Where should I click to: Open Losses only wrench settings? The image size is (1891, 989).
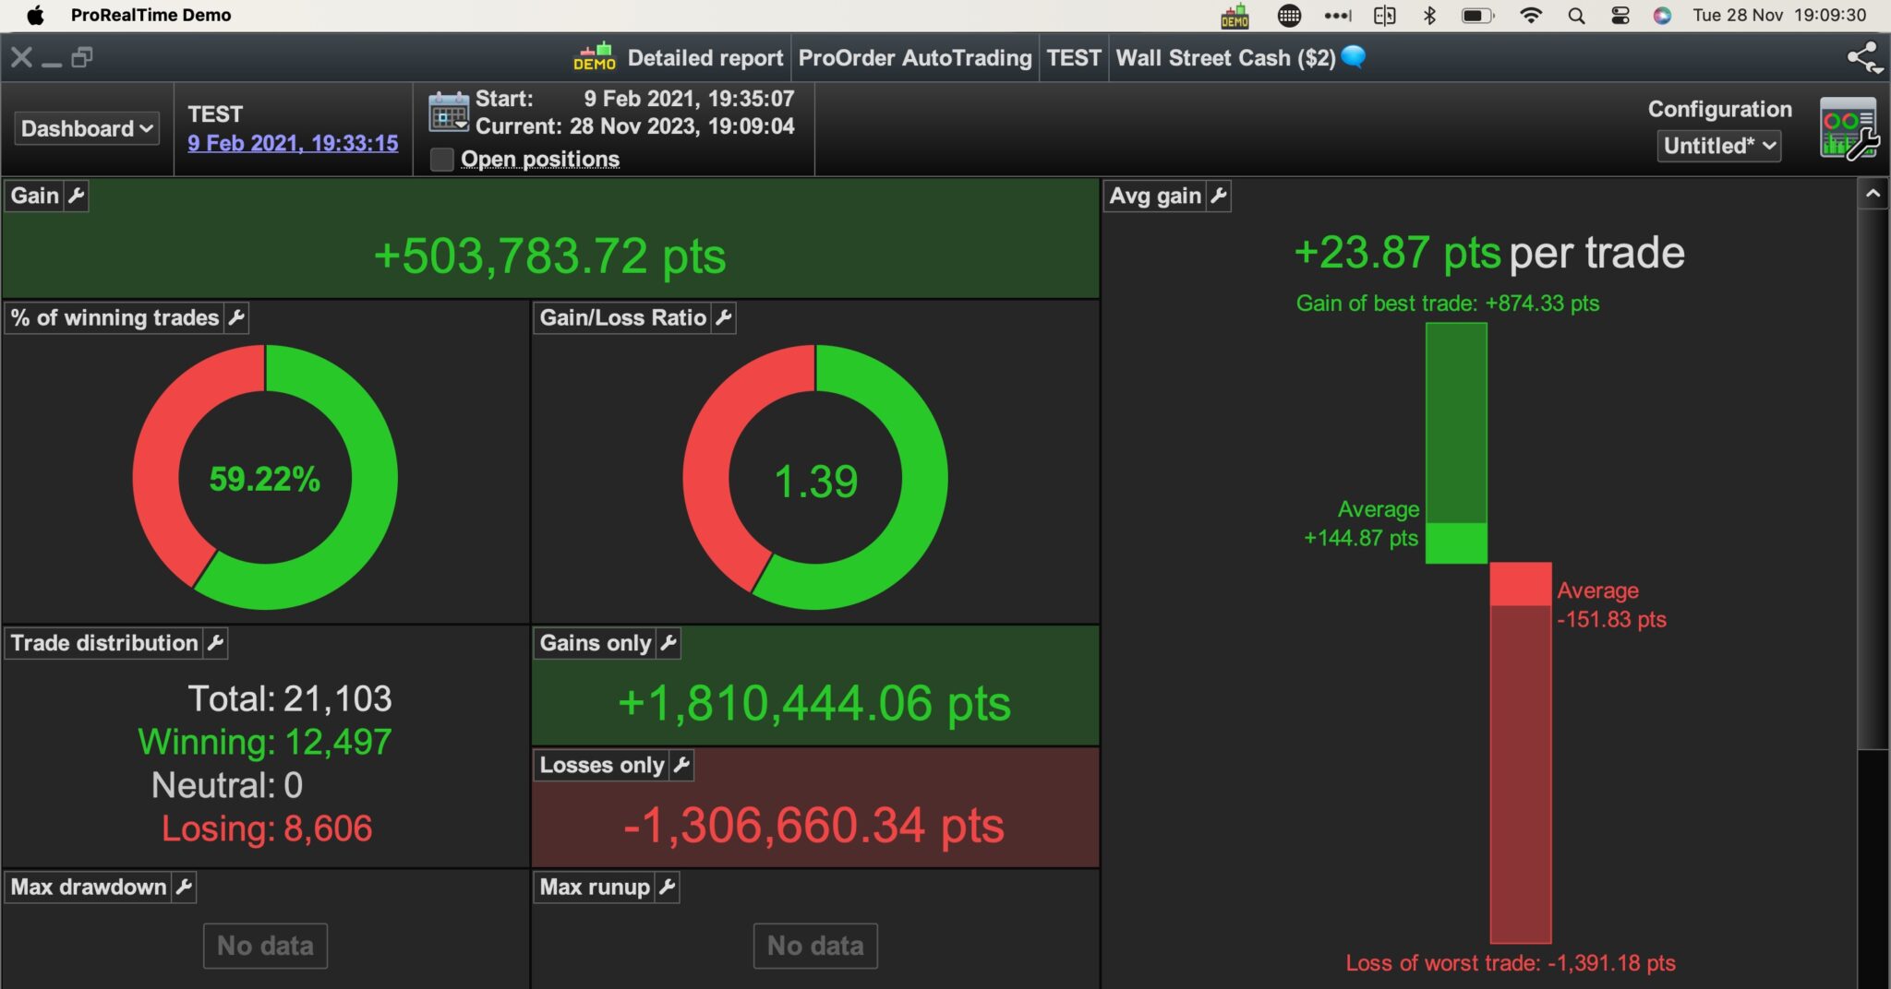coord(681,765)
